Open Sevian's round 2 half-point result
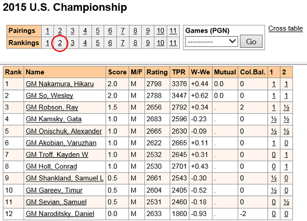 286,202
